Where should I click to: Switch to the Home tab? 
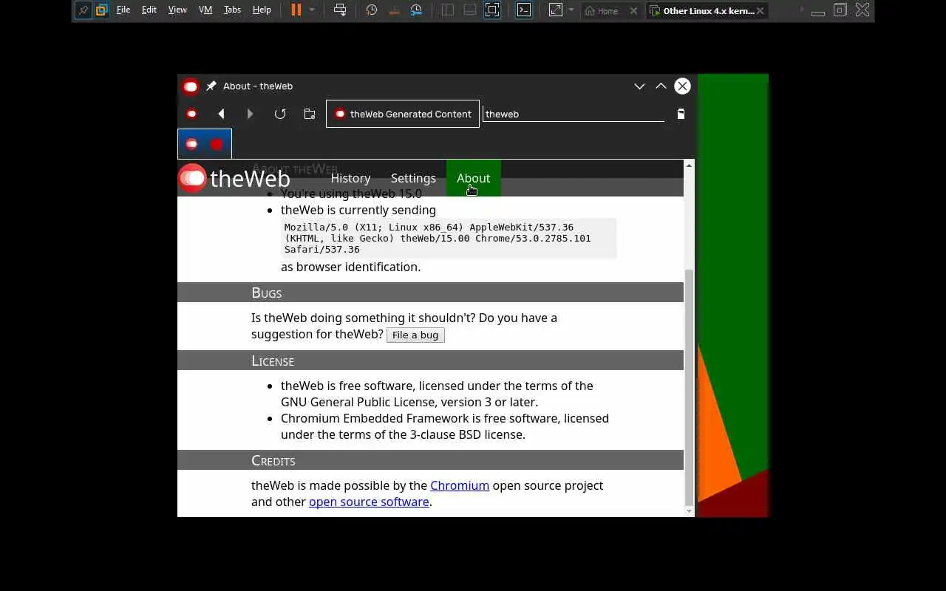(608, 11)
